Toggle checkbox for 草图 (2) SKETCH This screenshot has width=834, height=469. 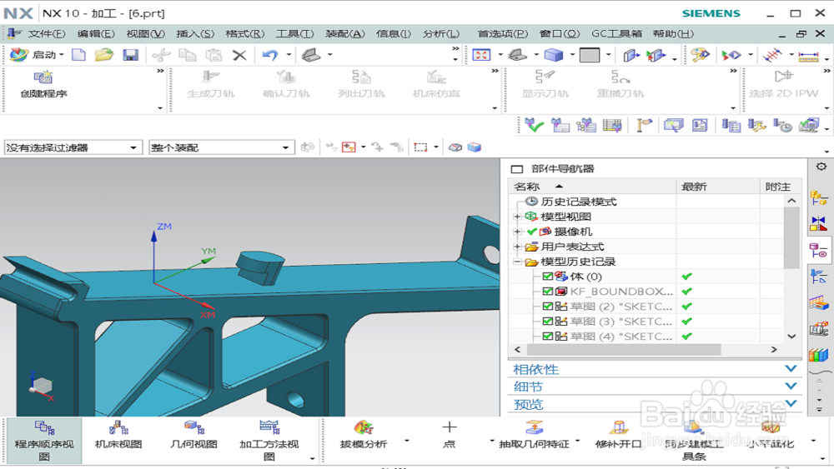[547, 306]
